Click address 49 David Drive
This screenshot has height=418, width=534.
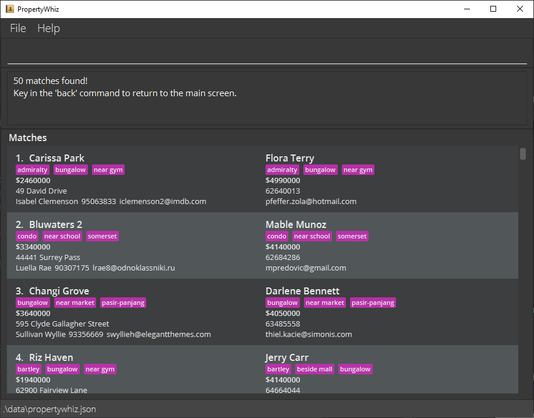(41, 191)
